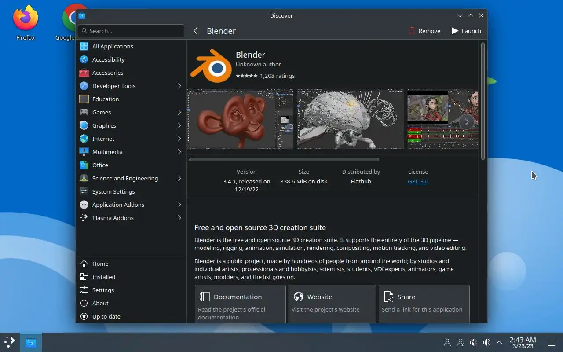Click the Accessories toolbox icon
The width and height of the screenshot is (563, 352).
tap(84, 73)
